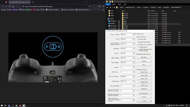This screenshot has width=190, height=107.
Task: Open 3D Objects in Explorer sidebar
Action: (x=112, y=21)
